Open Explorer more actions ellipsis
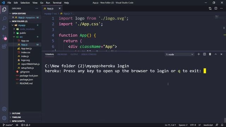This screenshot has width=226, height=127. pyautogui.click(x=37, y=8)
